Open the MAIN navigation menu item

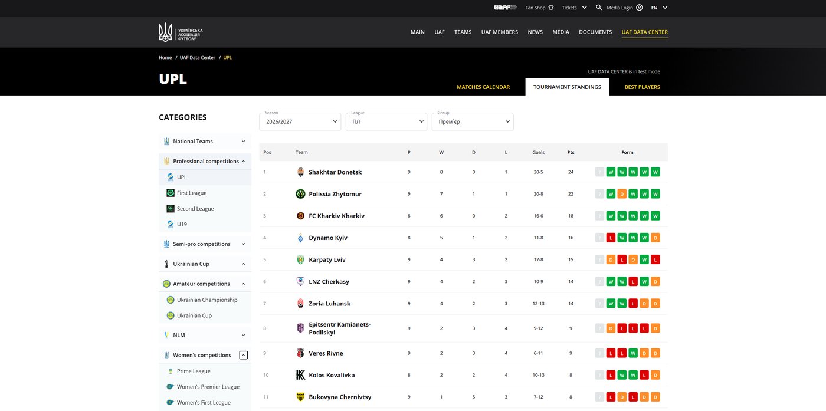[418, 32]
